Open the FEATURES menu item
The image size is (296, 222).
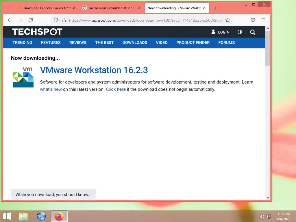(51, 43)
